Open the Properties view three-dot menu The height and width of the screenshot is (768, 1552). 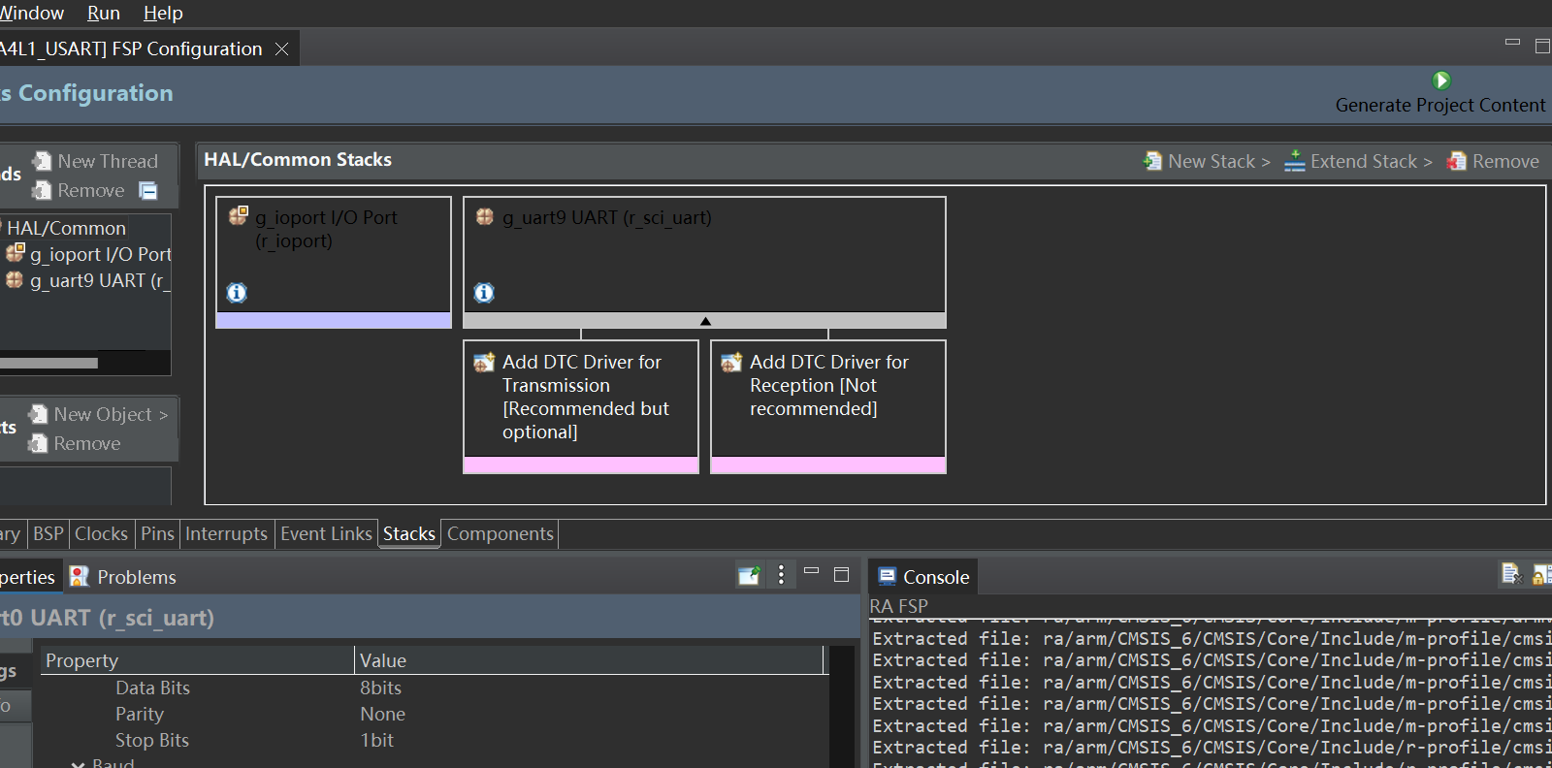click(x=781, y=575)
